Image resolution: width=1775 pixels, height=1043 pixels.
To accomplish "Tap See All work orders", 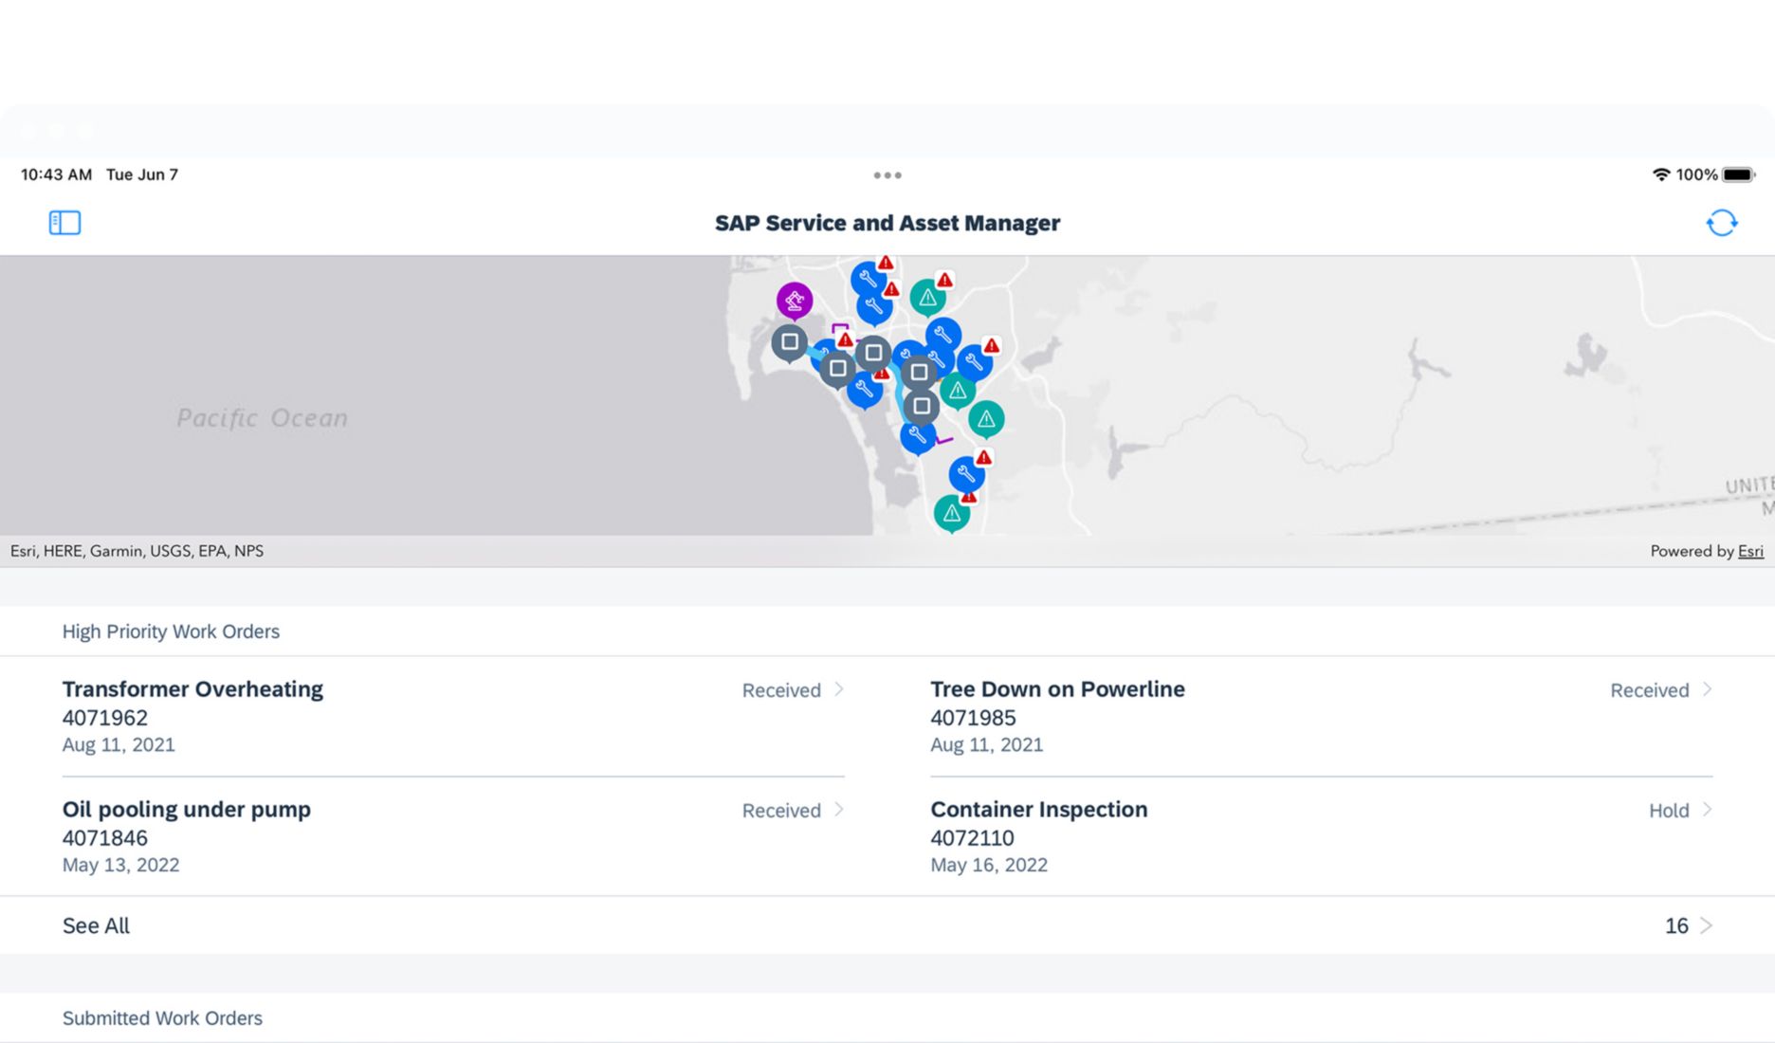I will point(96,925).
